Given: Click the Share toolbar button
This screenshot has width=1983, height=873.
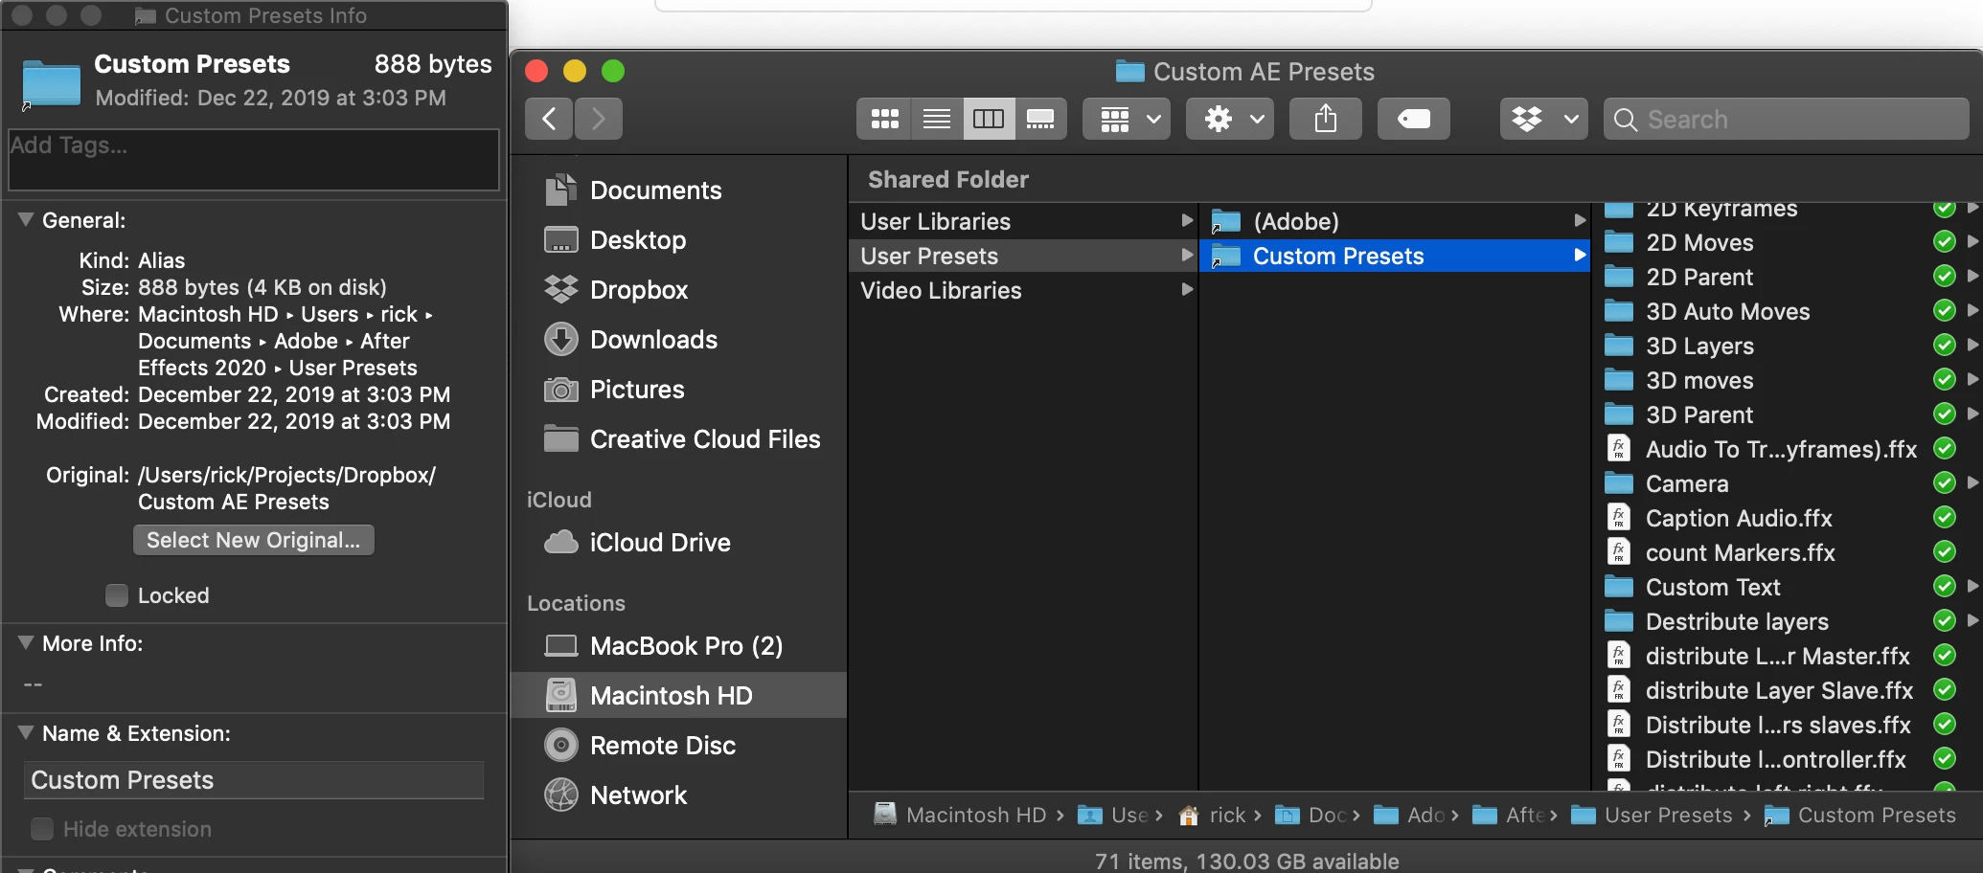Looking at the screenshot, I should click(1326, 119).
